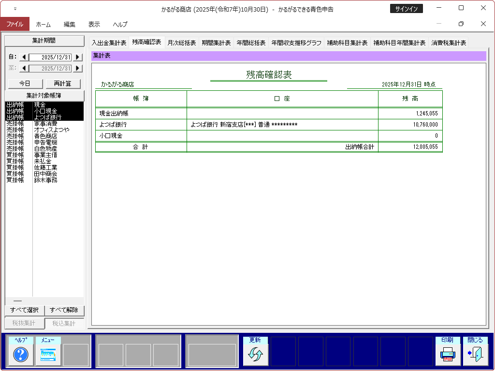
Task: Click the 再計算 button
Action: coord(63,84)
